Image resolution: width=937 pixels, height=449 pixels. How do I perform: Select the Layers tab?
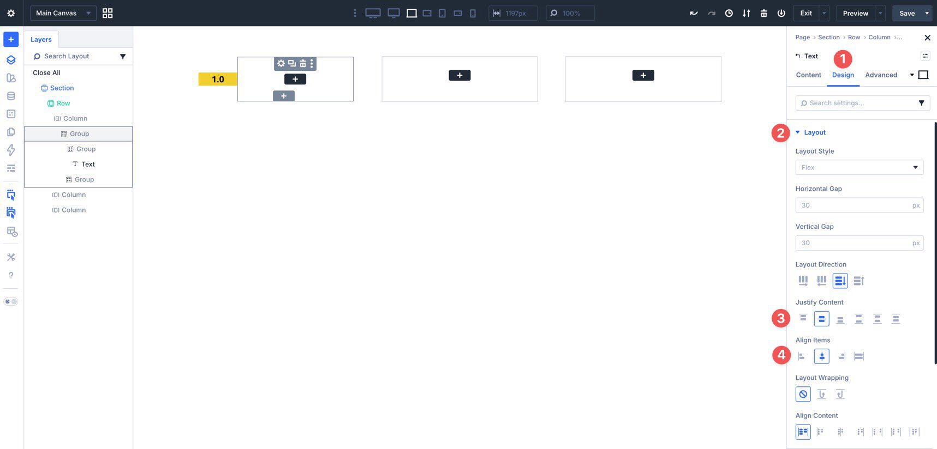(41, 39)
